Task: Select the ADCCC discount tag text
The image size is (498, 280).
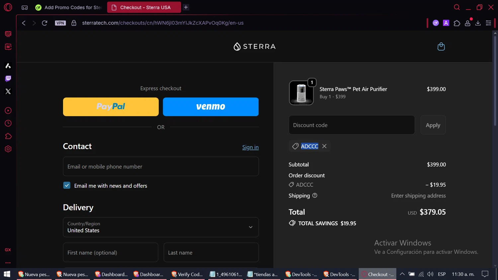Action: pyautogui.click(x=309, y=146)
